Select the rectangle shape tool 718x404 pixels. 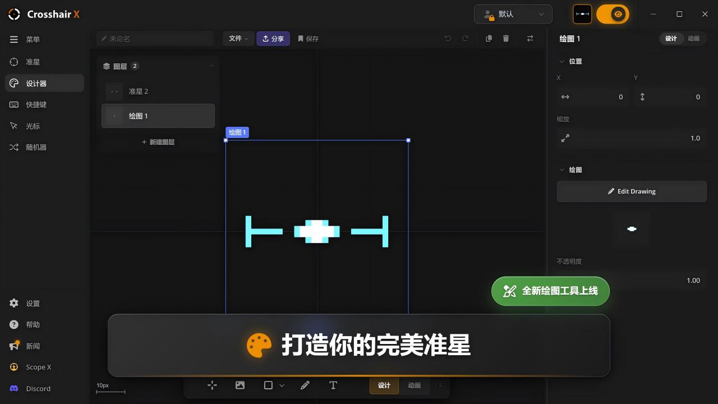click(x=268, y=385)
